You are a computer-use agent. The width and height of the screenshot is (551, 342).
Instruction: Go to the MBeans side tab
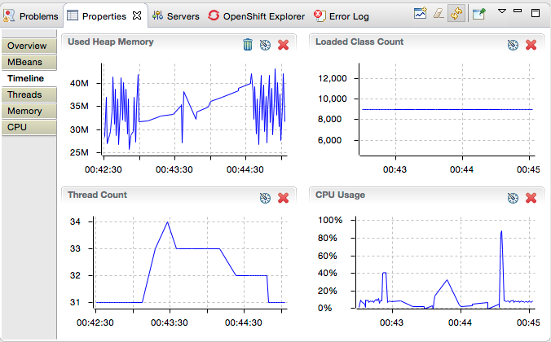click(x=26, y=62)
